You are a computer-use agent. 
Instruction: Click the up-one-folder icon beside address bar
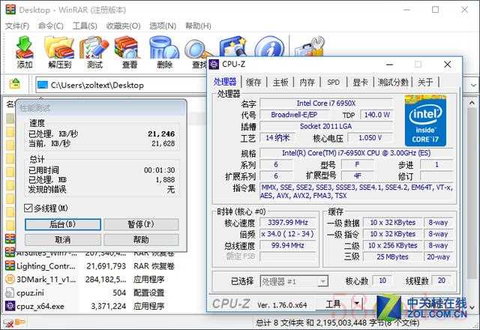pyautogui.click(x=15, y=83)
